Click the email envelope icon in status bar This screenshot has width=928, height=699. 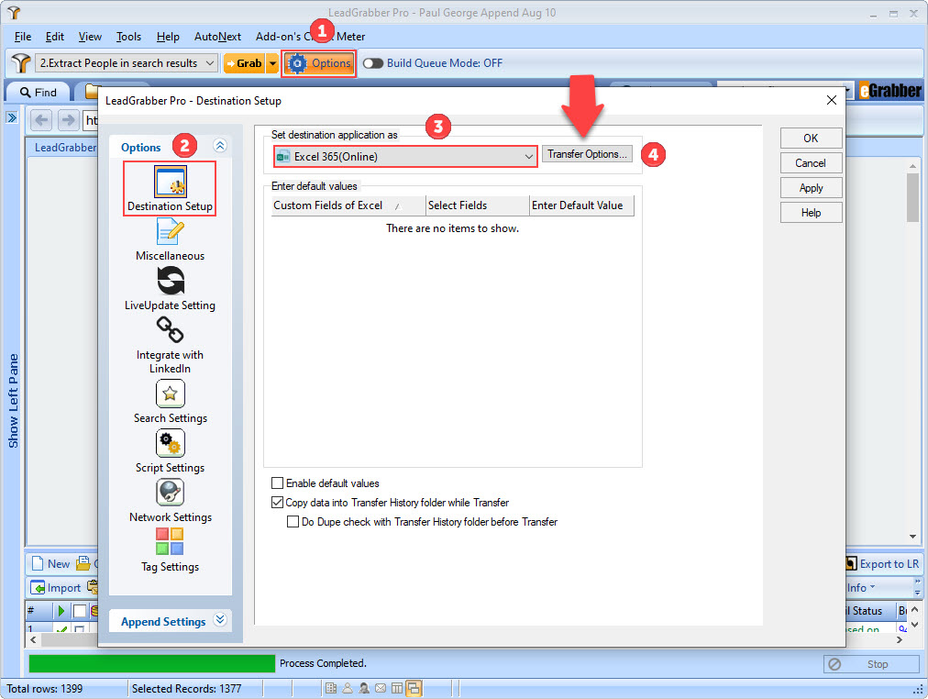(381, 687)
